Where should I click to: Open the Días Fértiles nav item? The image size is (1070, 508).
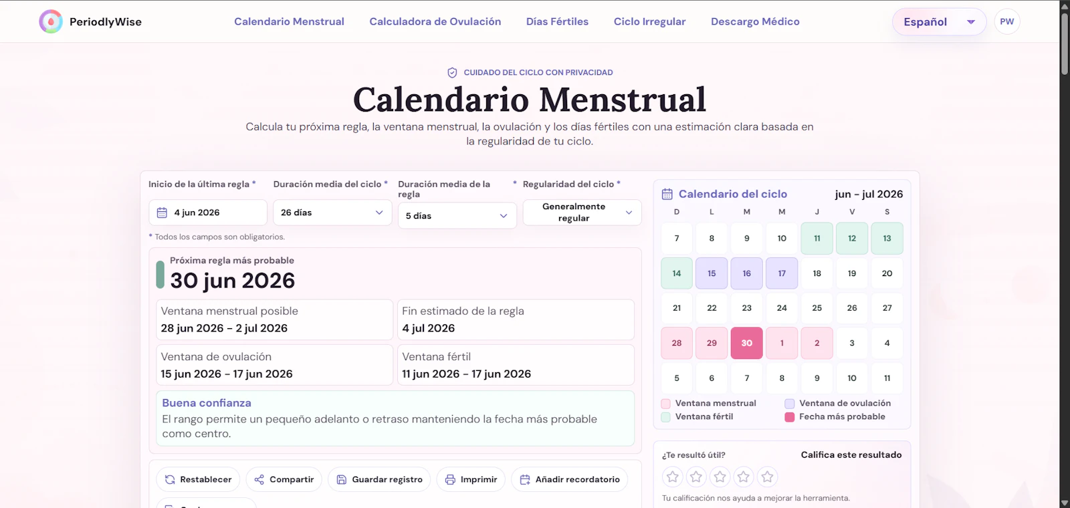point(557,21)
